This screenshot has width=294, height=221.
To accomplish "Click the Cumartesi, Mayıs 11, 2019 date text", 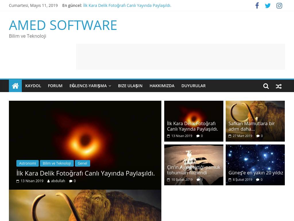I will 33,5.
